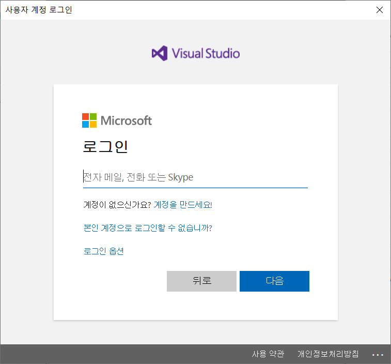Click the 다음 (Next) button

pyautogui.click(x=274, y=281)
